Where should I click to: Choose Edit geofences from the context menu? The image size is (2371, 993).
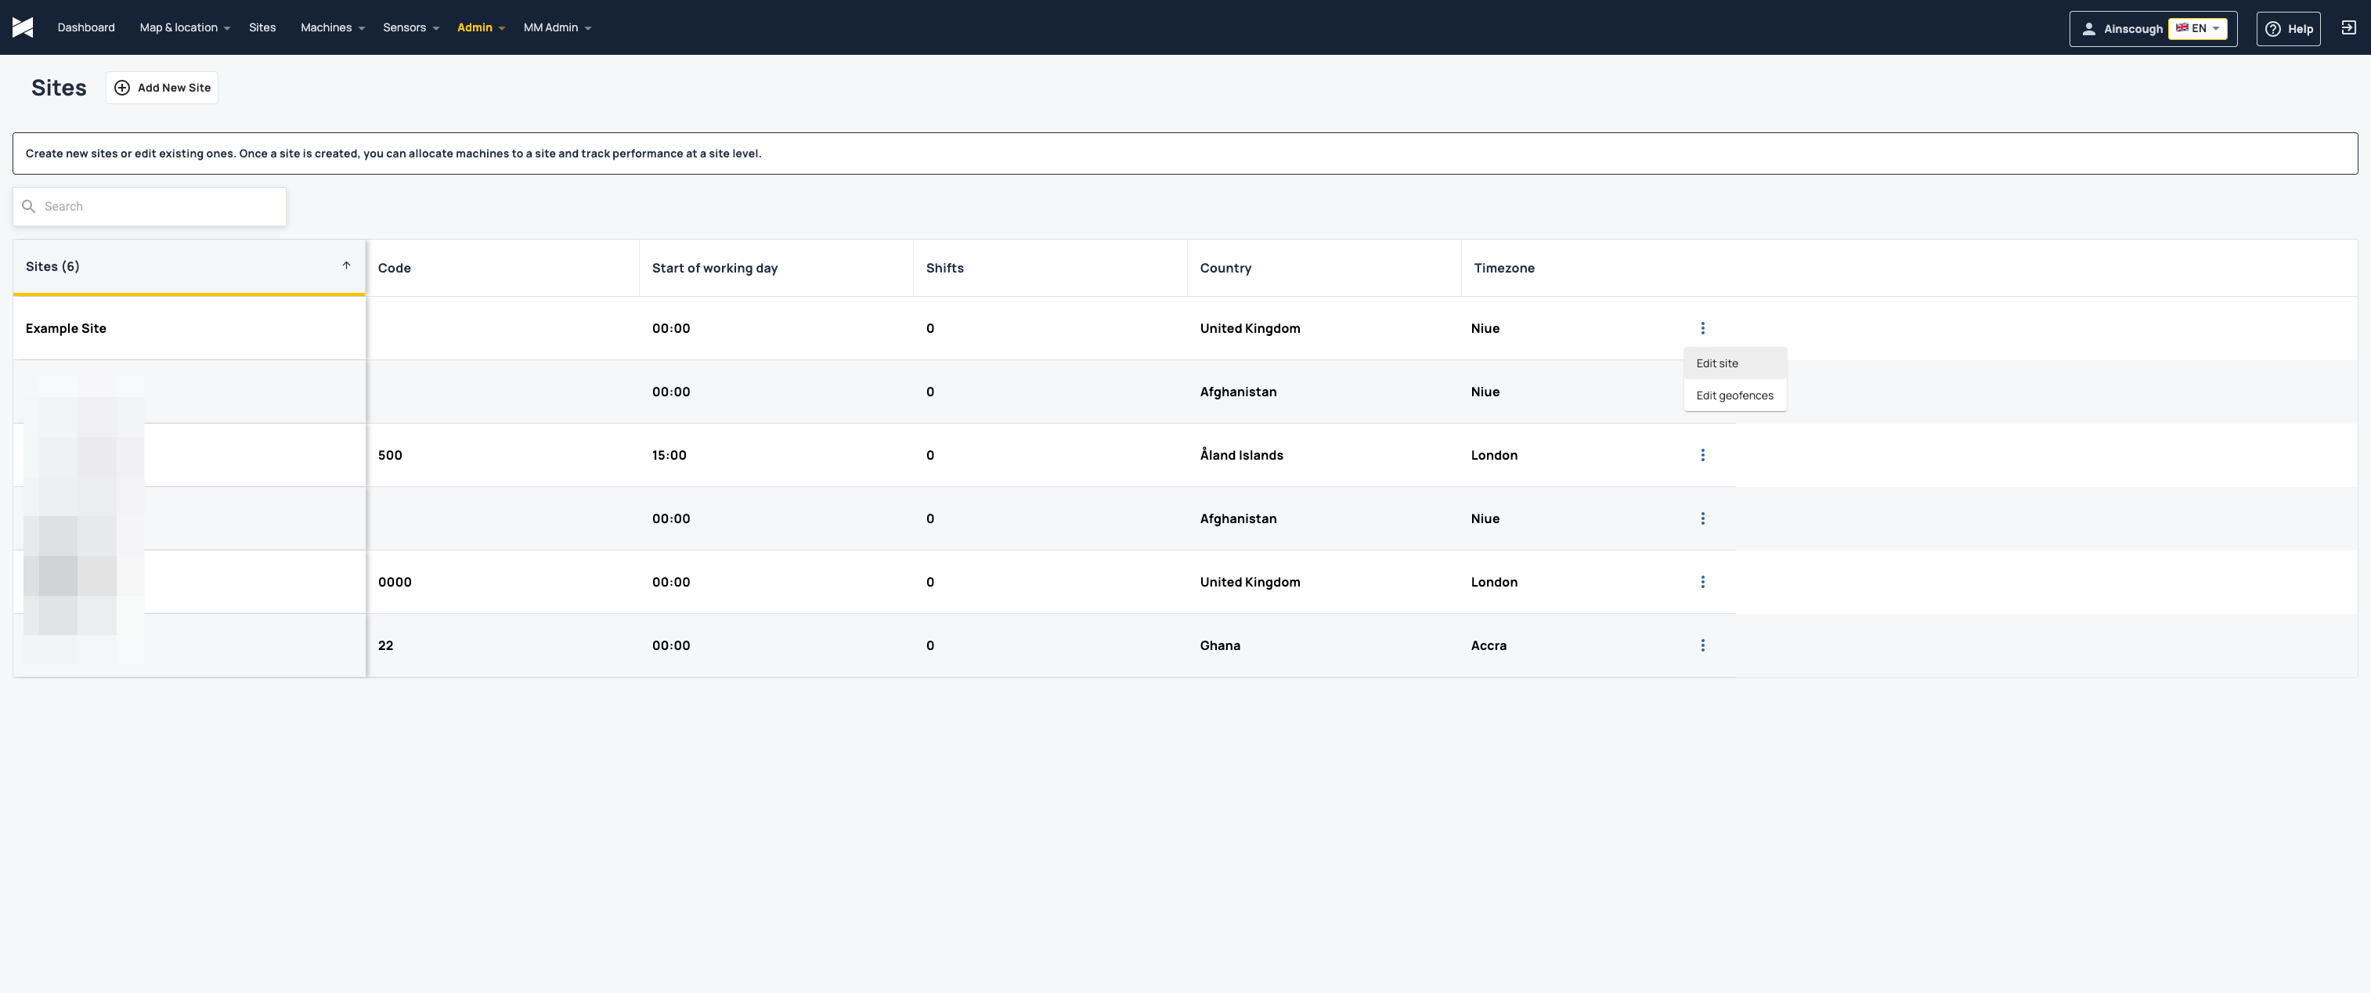pyautogui.click(x=1734, y=395)
